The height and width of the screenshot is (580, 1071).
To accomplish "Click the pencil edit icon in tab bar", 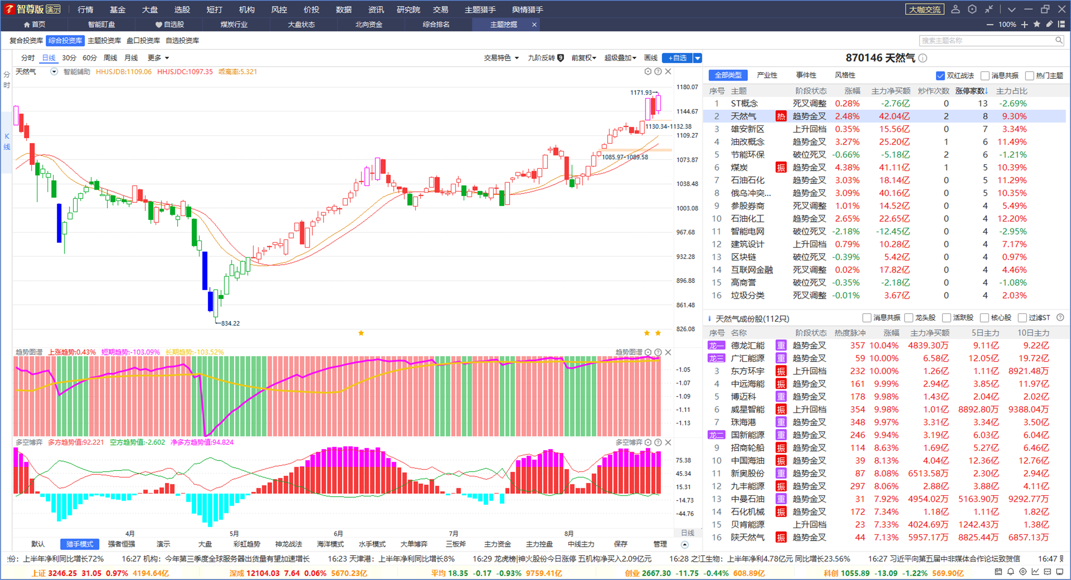I will (x=1049, y=24).
